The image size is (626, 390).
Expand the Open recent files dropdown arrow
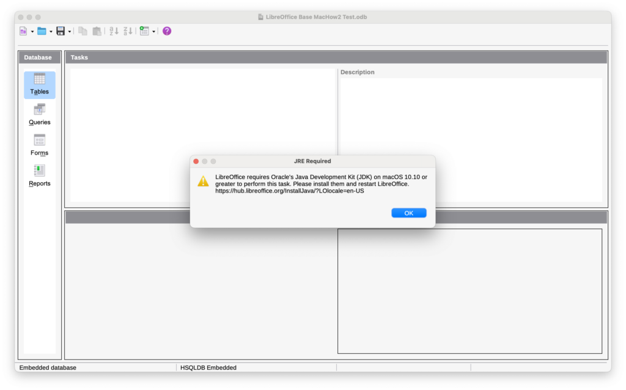tap(51, 32)
